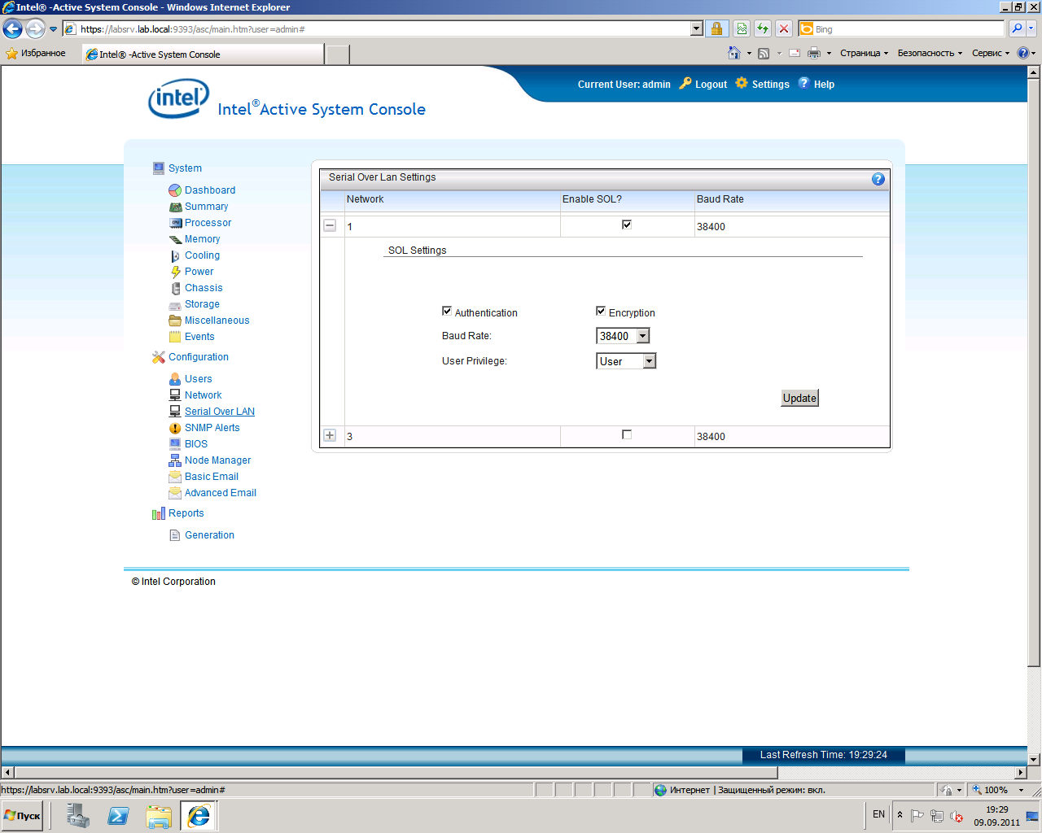Image resolution: width=1042 pixels, height=833 pixels.
Task: Click the Settings gear icon in header
Action: 742,83
